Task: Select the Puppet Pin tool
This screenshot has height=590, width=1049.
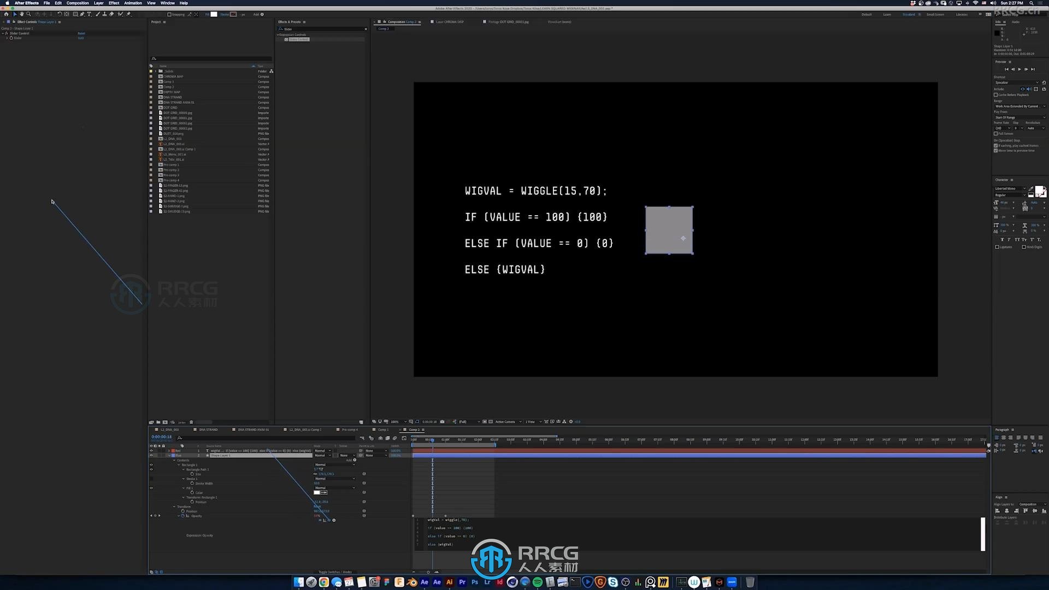Action: tap(129, 14)
